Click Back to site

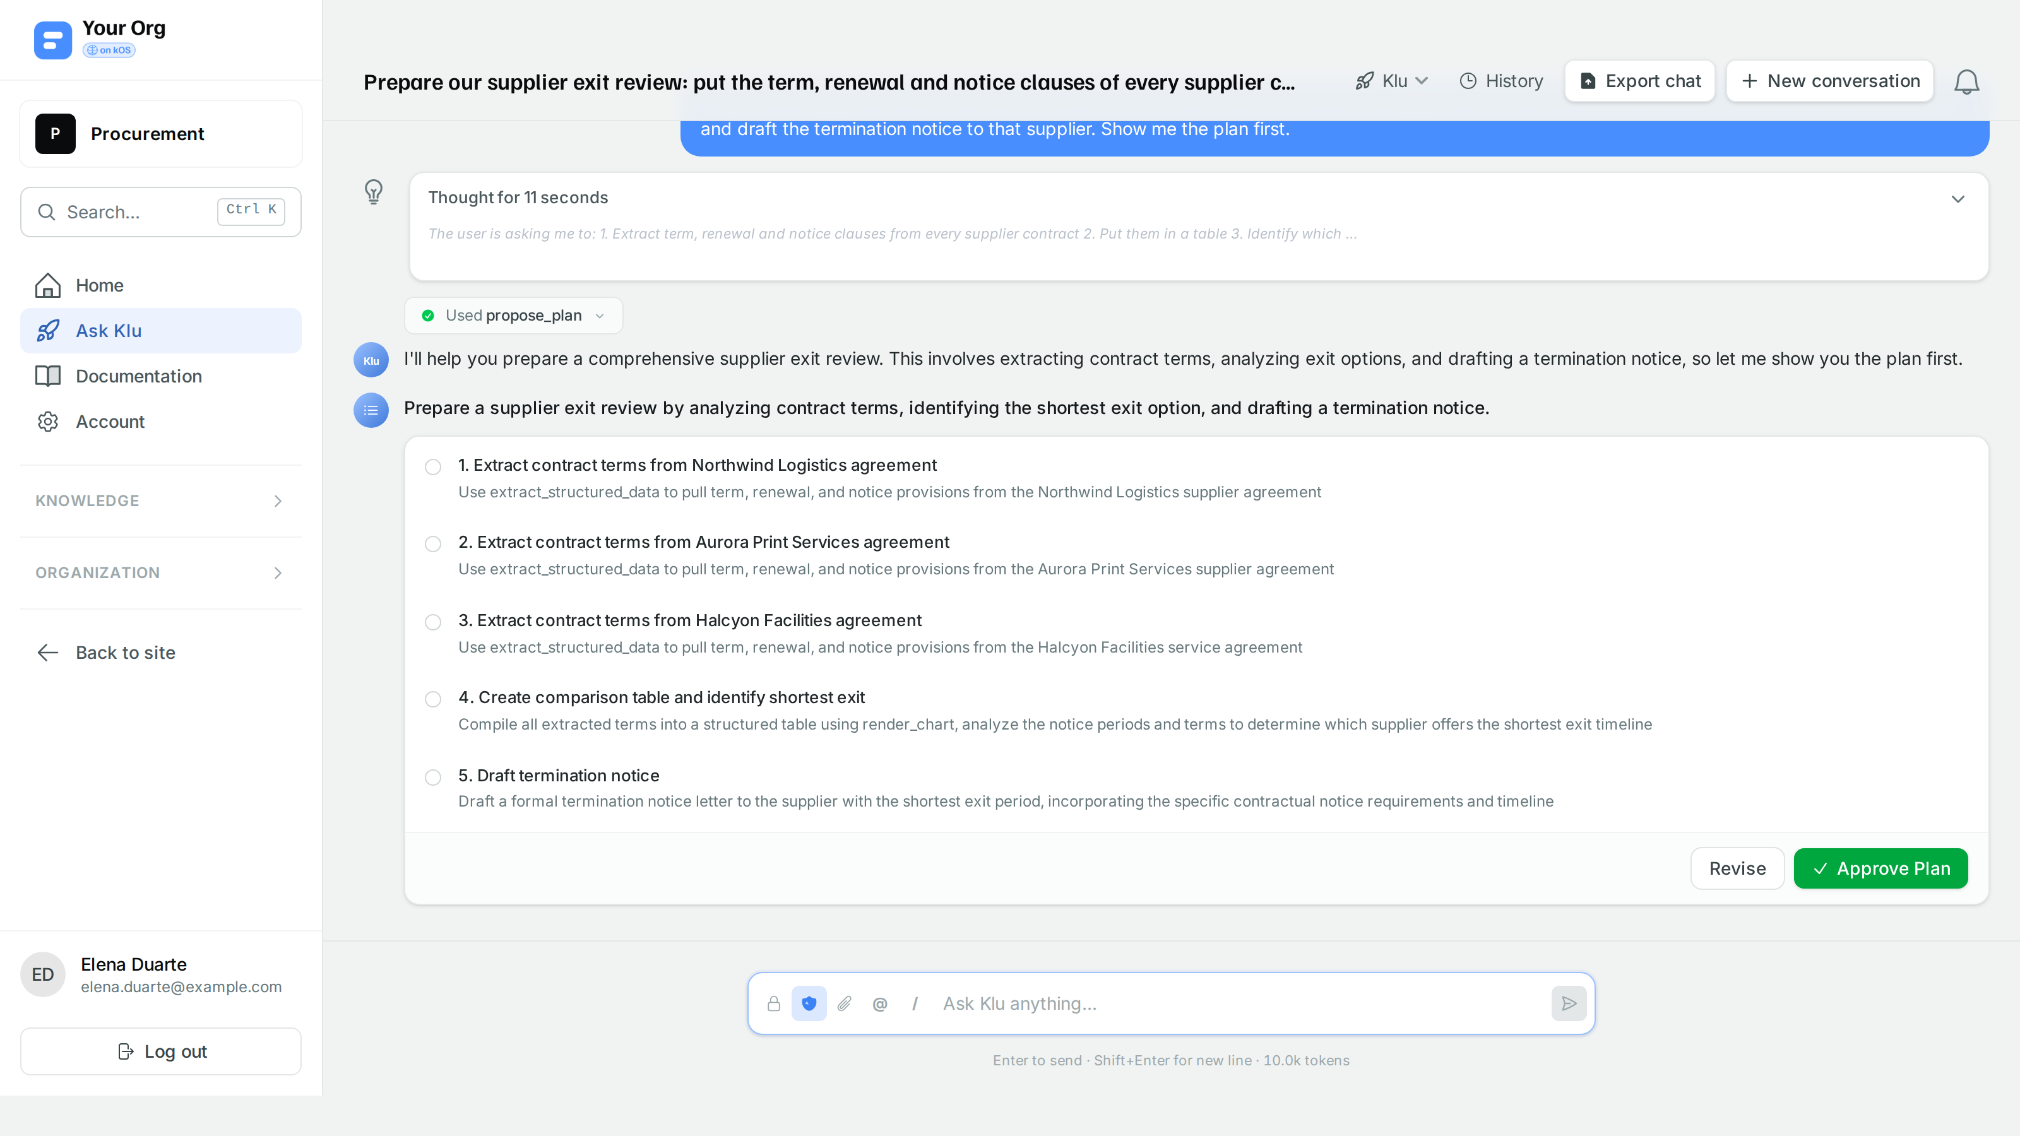point(160,653)
